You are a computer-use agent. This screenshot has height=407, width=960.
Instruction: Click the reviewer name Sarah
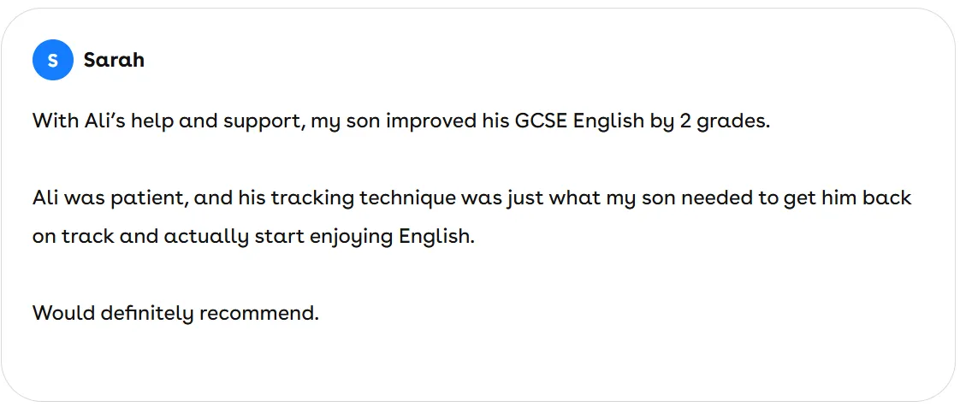tap(114, 60)
